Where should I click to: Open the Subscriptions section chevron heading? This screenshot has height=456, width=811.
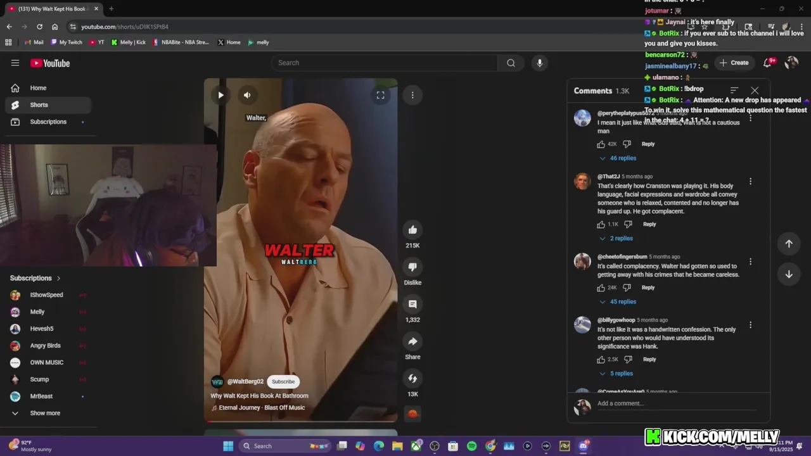tap(35, 278)
